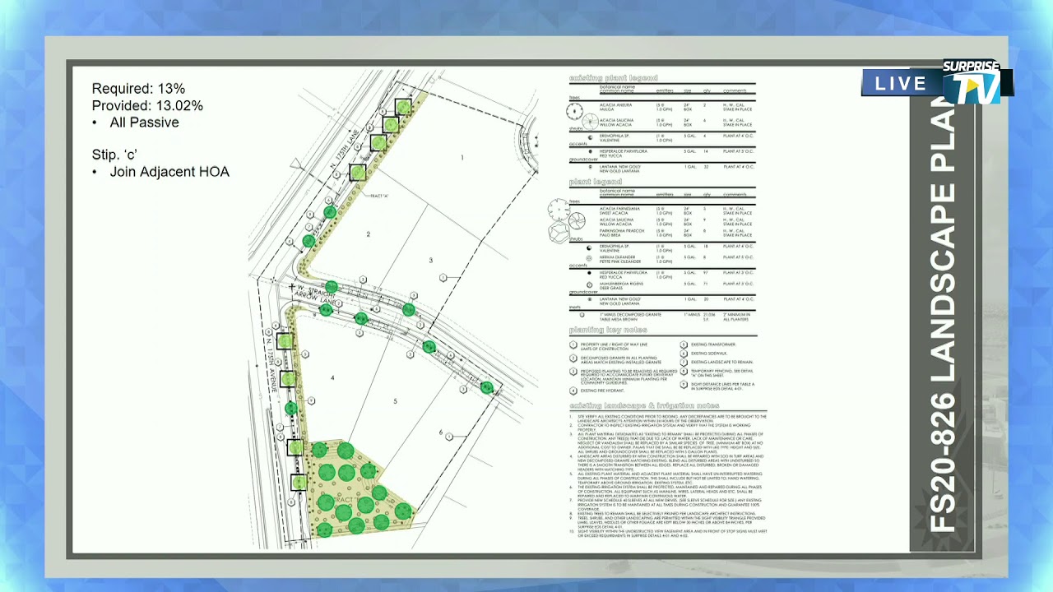This screenshot has width=1053, height=592.
Task: Click the 'plant legend' heading above Sweet Acacia
Action: point(596,182)
